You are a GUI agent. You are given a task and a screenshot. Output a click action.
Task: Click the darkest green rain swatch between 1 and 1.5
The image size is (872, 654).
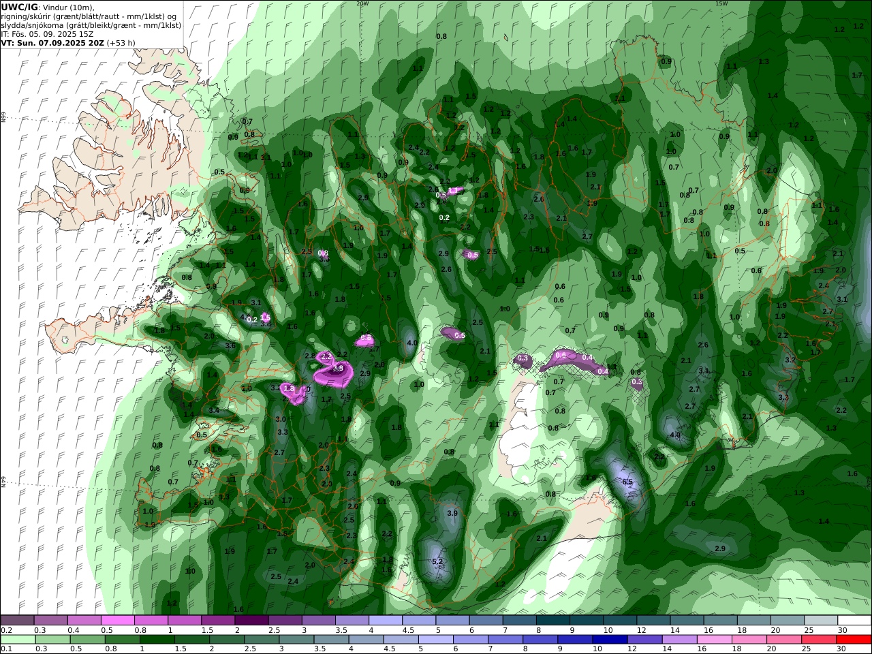point(157,640)
